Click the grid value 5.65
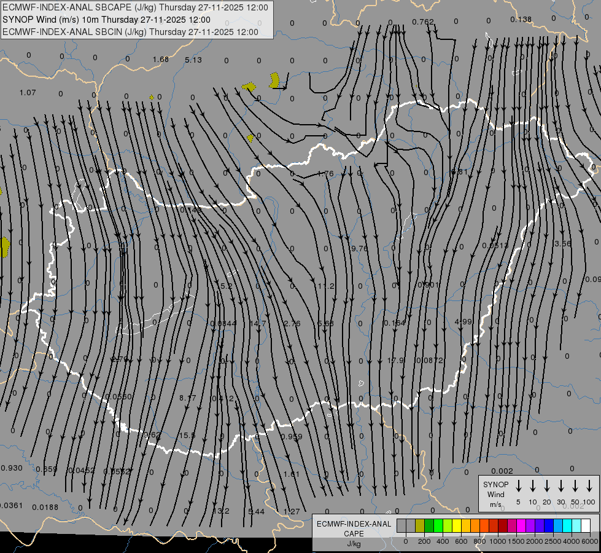Viewport: 601px width, 553px height. click(x=325, y=324)
